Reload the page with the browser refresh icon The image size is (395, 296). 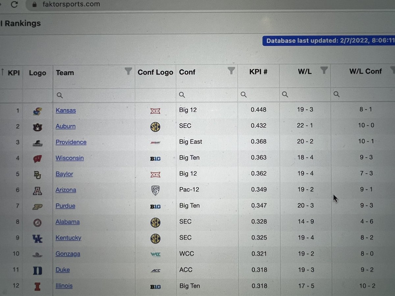14,4
